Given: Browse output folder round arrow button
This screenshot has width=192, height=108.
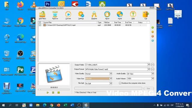Looking at the screenshot, I should pyautogui.click(x=152, y=65).
